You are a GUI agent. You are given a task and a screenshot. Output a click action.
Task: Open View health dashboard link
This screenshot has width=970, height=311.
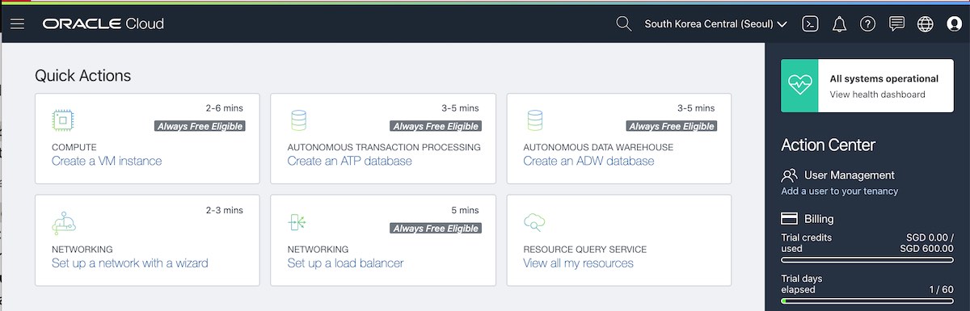878,95
